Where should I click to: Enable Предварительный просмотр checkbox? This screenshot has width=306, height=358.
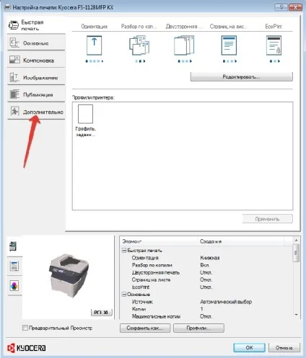25,328
